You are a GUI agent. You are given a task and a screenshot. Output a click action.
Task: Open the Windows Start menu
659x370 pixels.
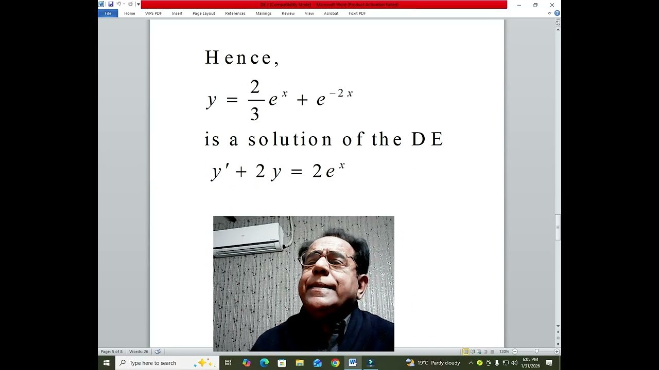pos(107,363)
